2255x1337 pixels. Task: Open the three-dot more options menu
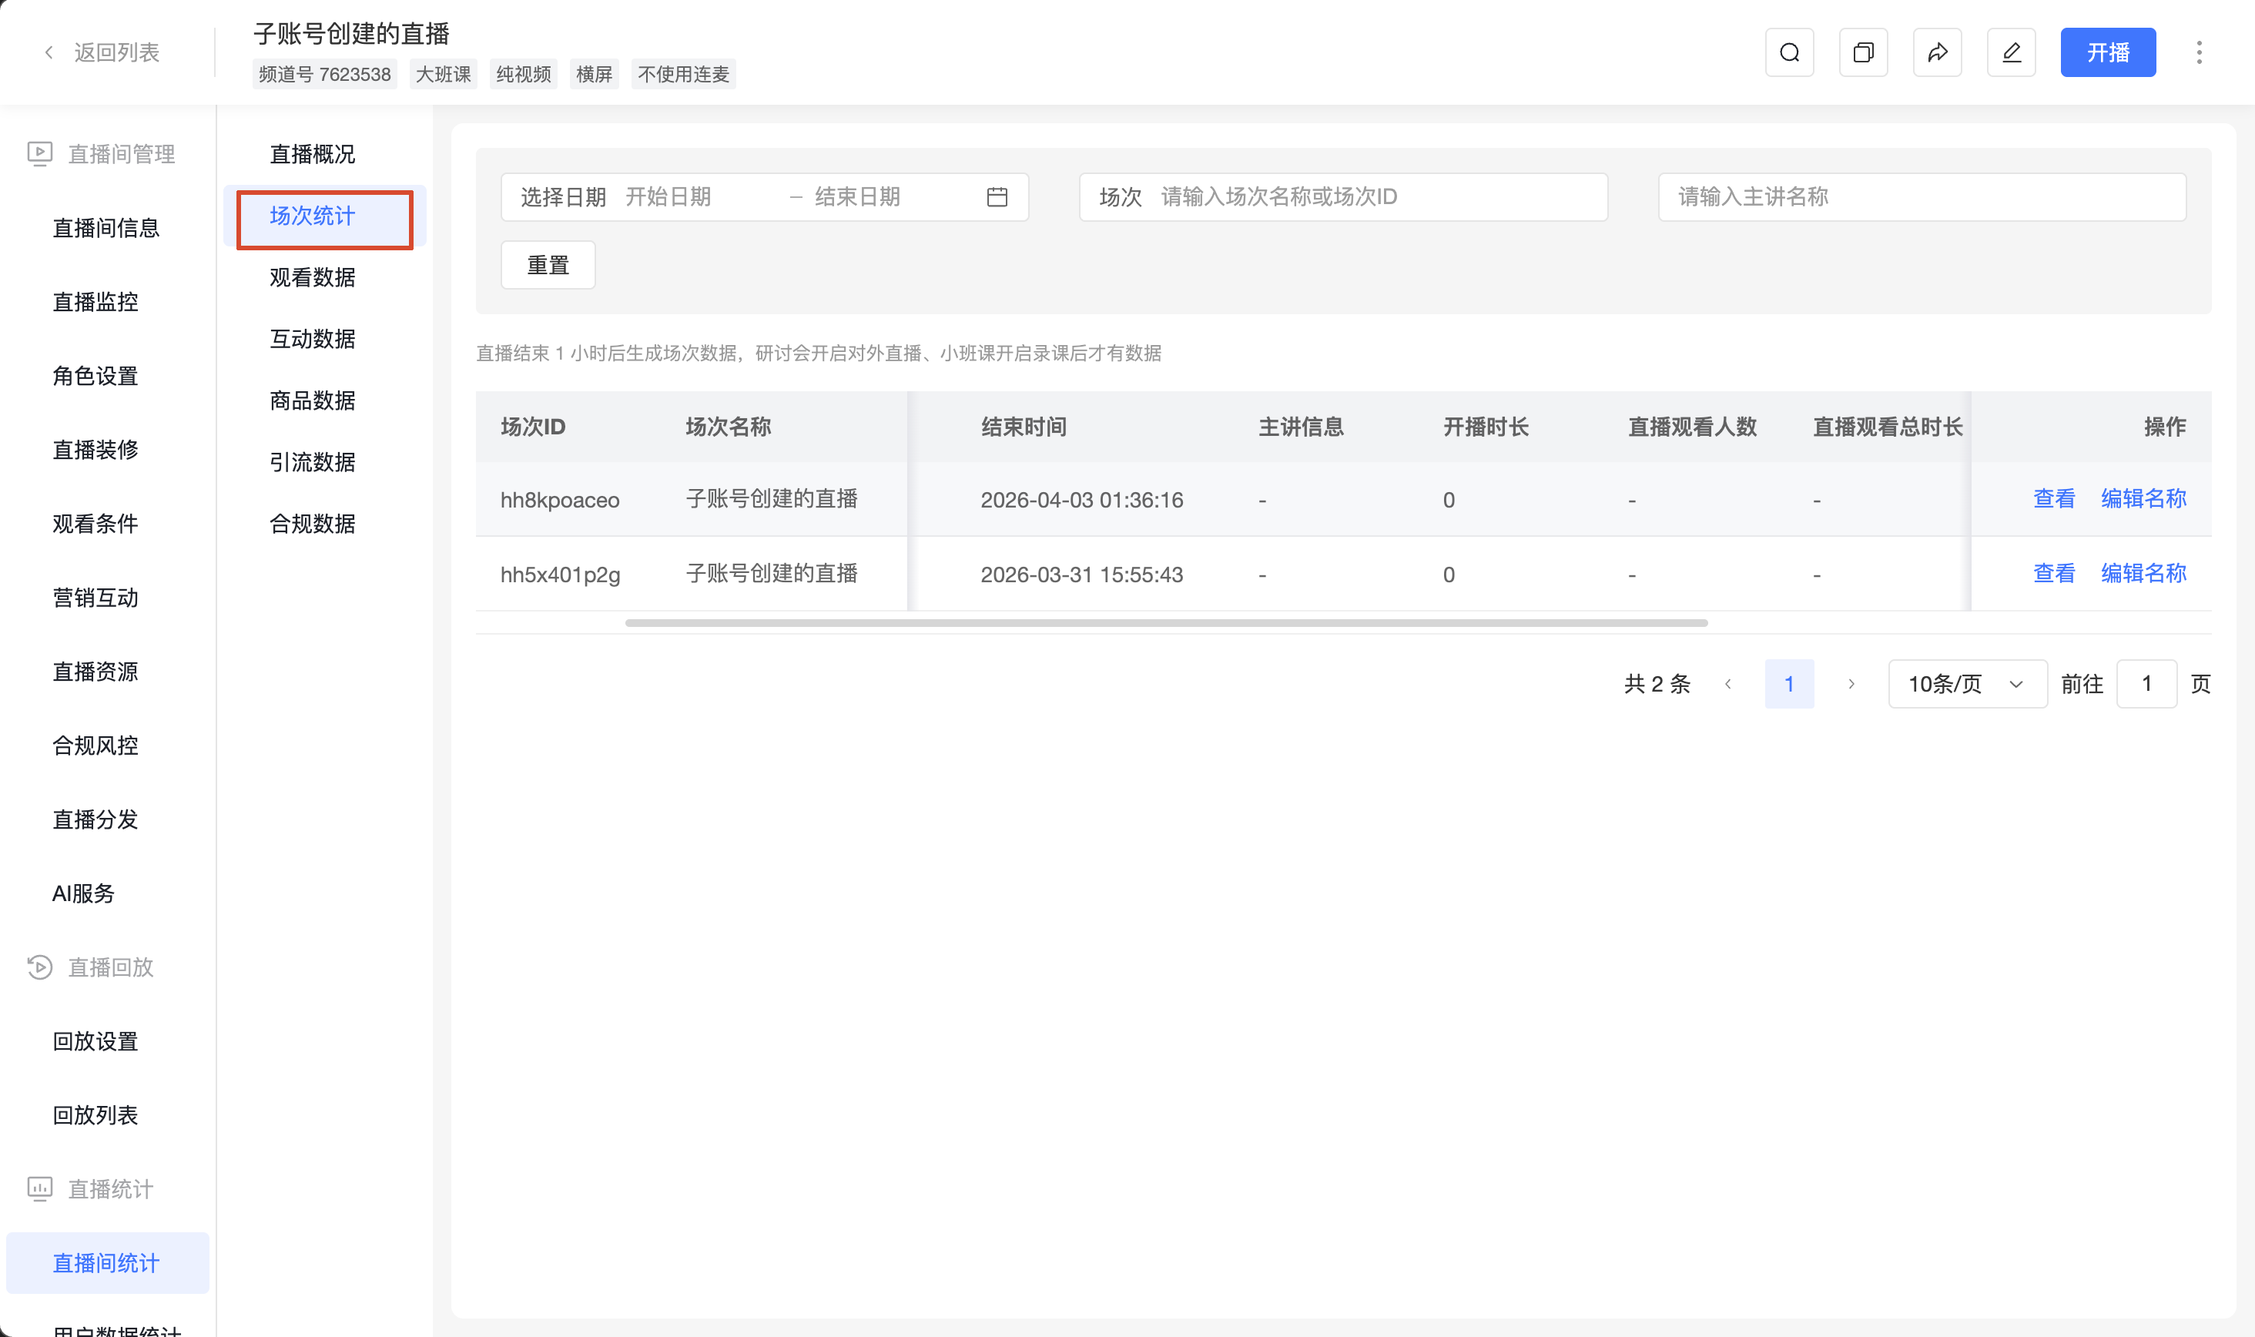coord(2199,52)
